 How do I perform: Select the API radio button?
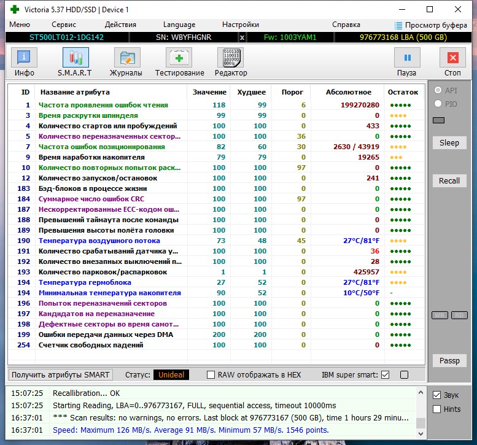coord(438,90)
